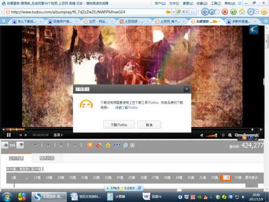The width and height of the screenshot is (269, 202).
Task: Switch to first browser tab 怎么下载
Action: (26, 22)
